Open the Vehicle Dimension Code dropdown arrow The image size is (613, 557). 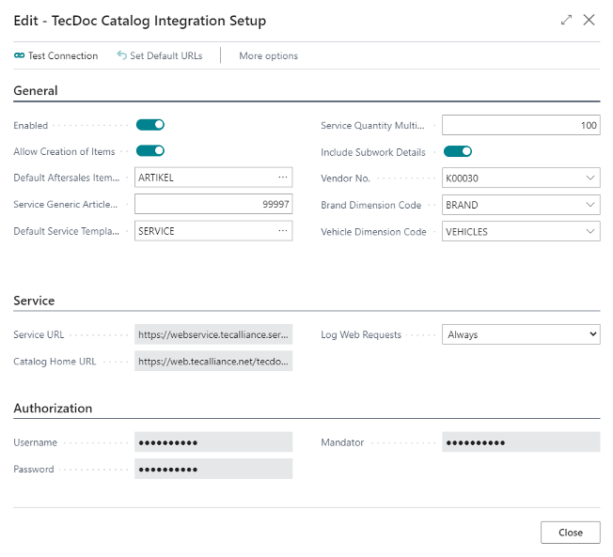tap(589, 231)
